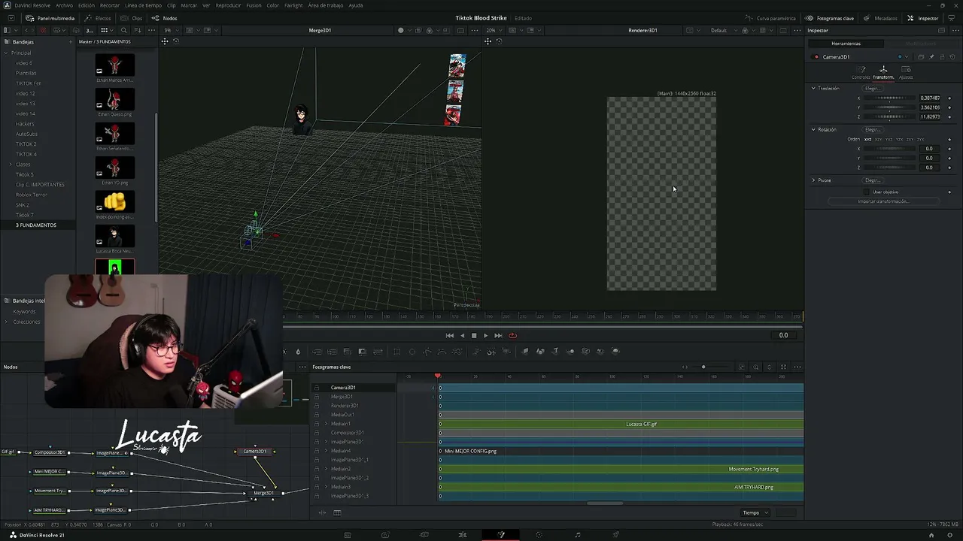The width and height of the screenshot is (963, 541).
Task: Toggle the Inspector panel button
Action: (x=922, y=18)
